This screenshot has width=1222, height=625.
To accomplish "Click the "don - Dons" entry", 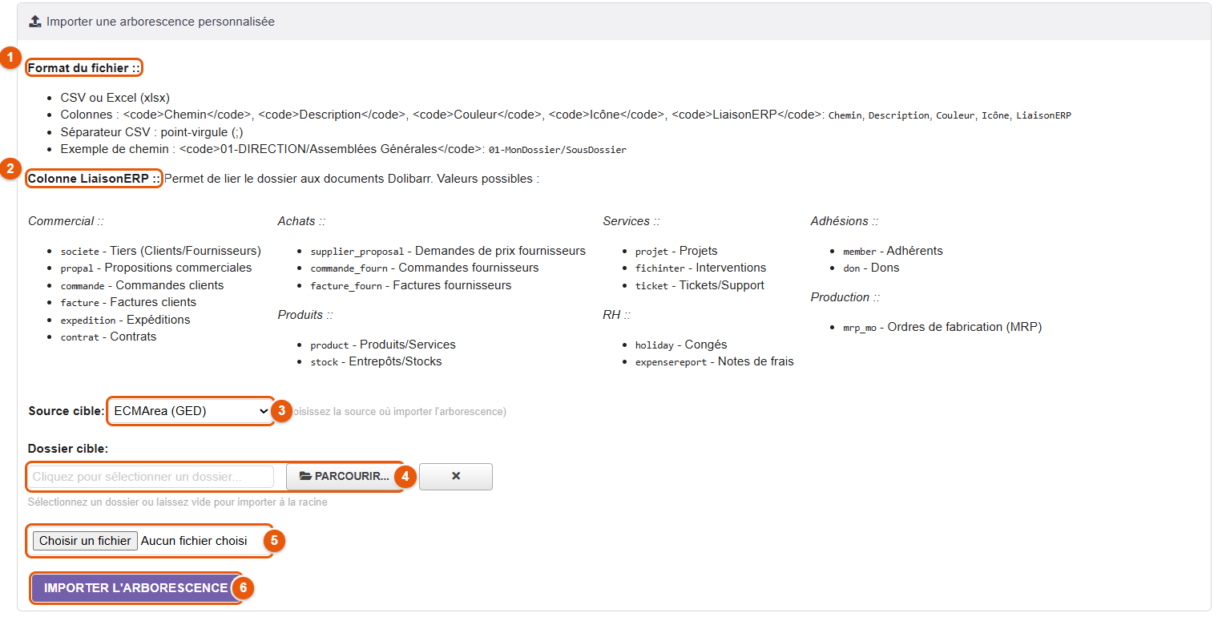I will click(x=871, y=268).
